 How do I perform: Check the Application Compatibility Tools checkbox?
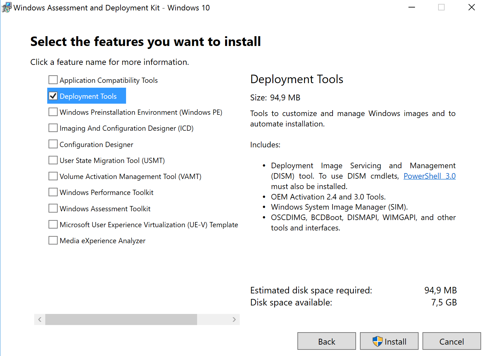coord(53,80)
